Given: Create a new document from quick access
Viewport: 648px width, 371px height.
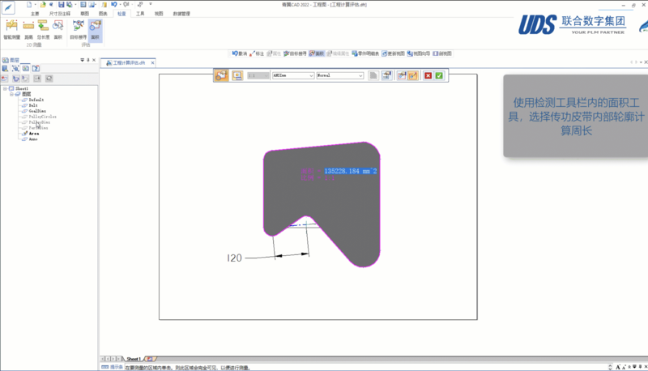Looking at the screenshot, I should [29, 5].
